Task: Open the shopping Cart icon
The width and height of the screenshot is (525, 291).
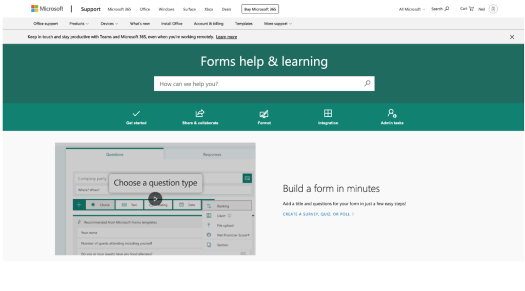Action: click(x=471, y=9)
